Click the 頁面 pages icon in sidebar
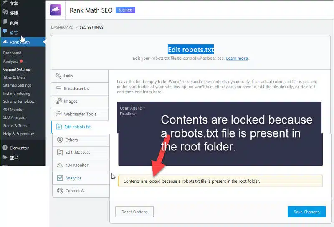334x227 pixels. (5, 22)
